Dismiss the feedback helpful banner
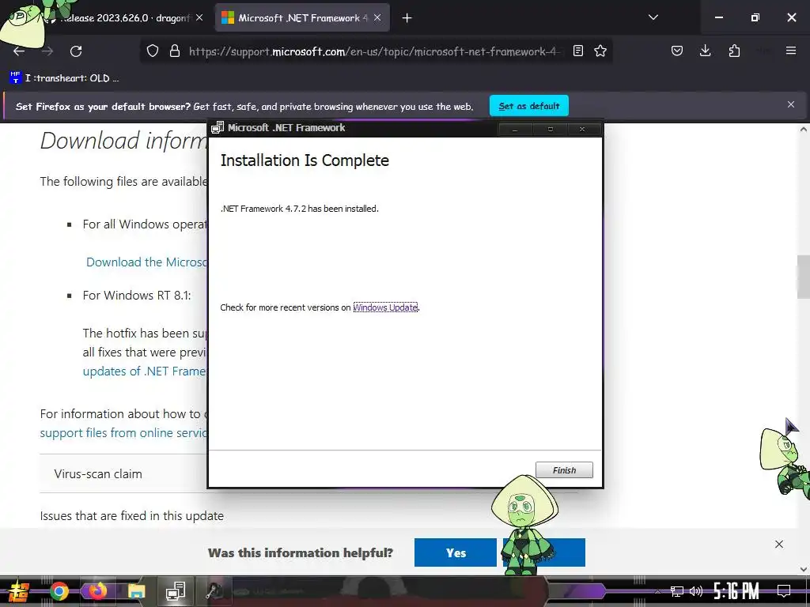Viewport: 810px width, 607px height. [779, 544]
